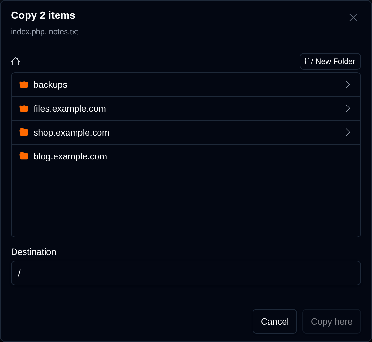
Task: Select the blog.example.com folder name
Action: [70, 157]
